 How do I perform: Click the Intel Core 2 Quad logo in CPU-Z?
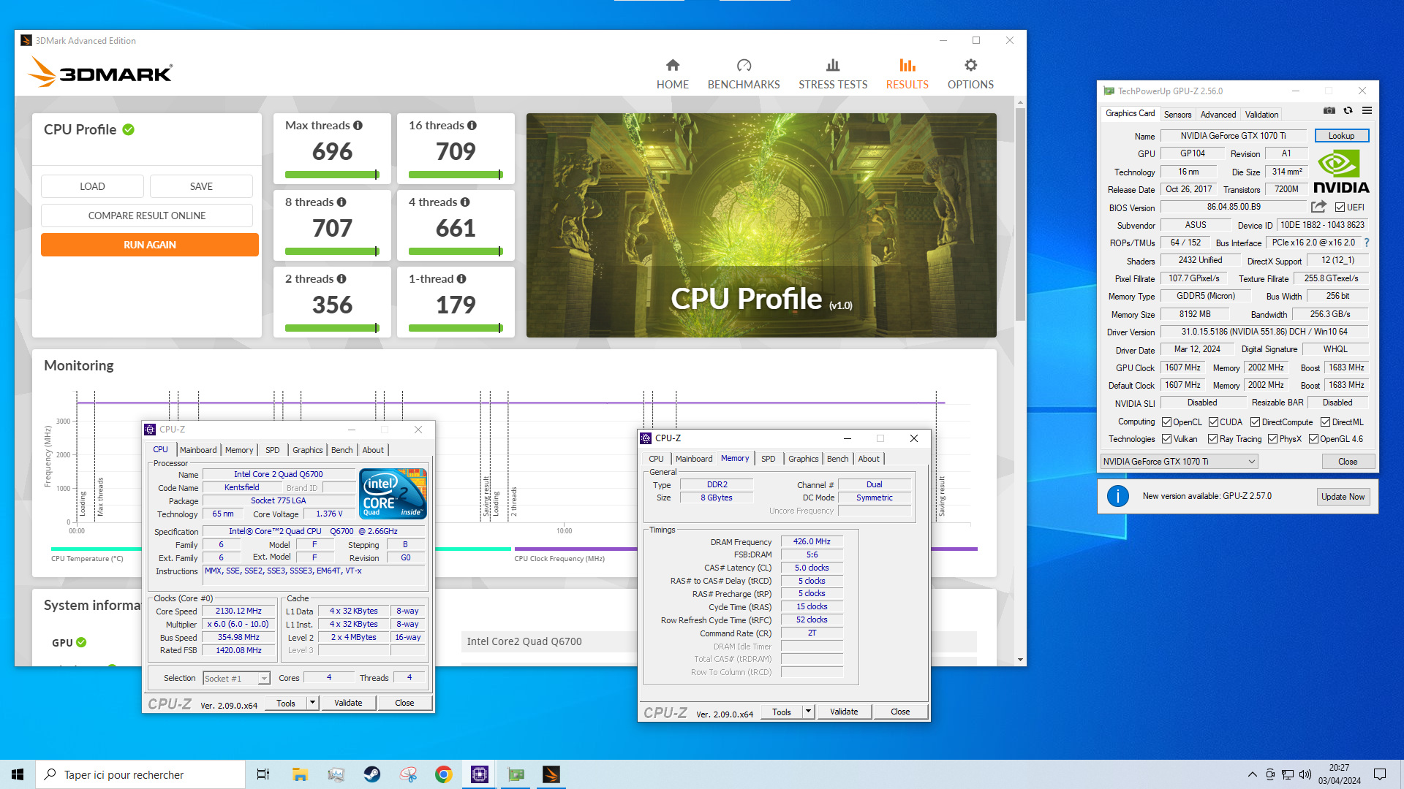point(393,494)
